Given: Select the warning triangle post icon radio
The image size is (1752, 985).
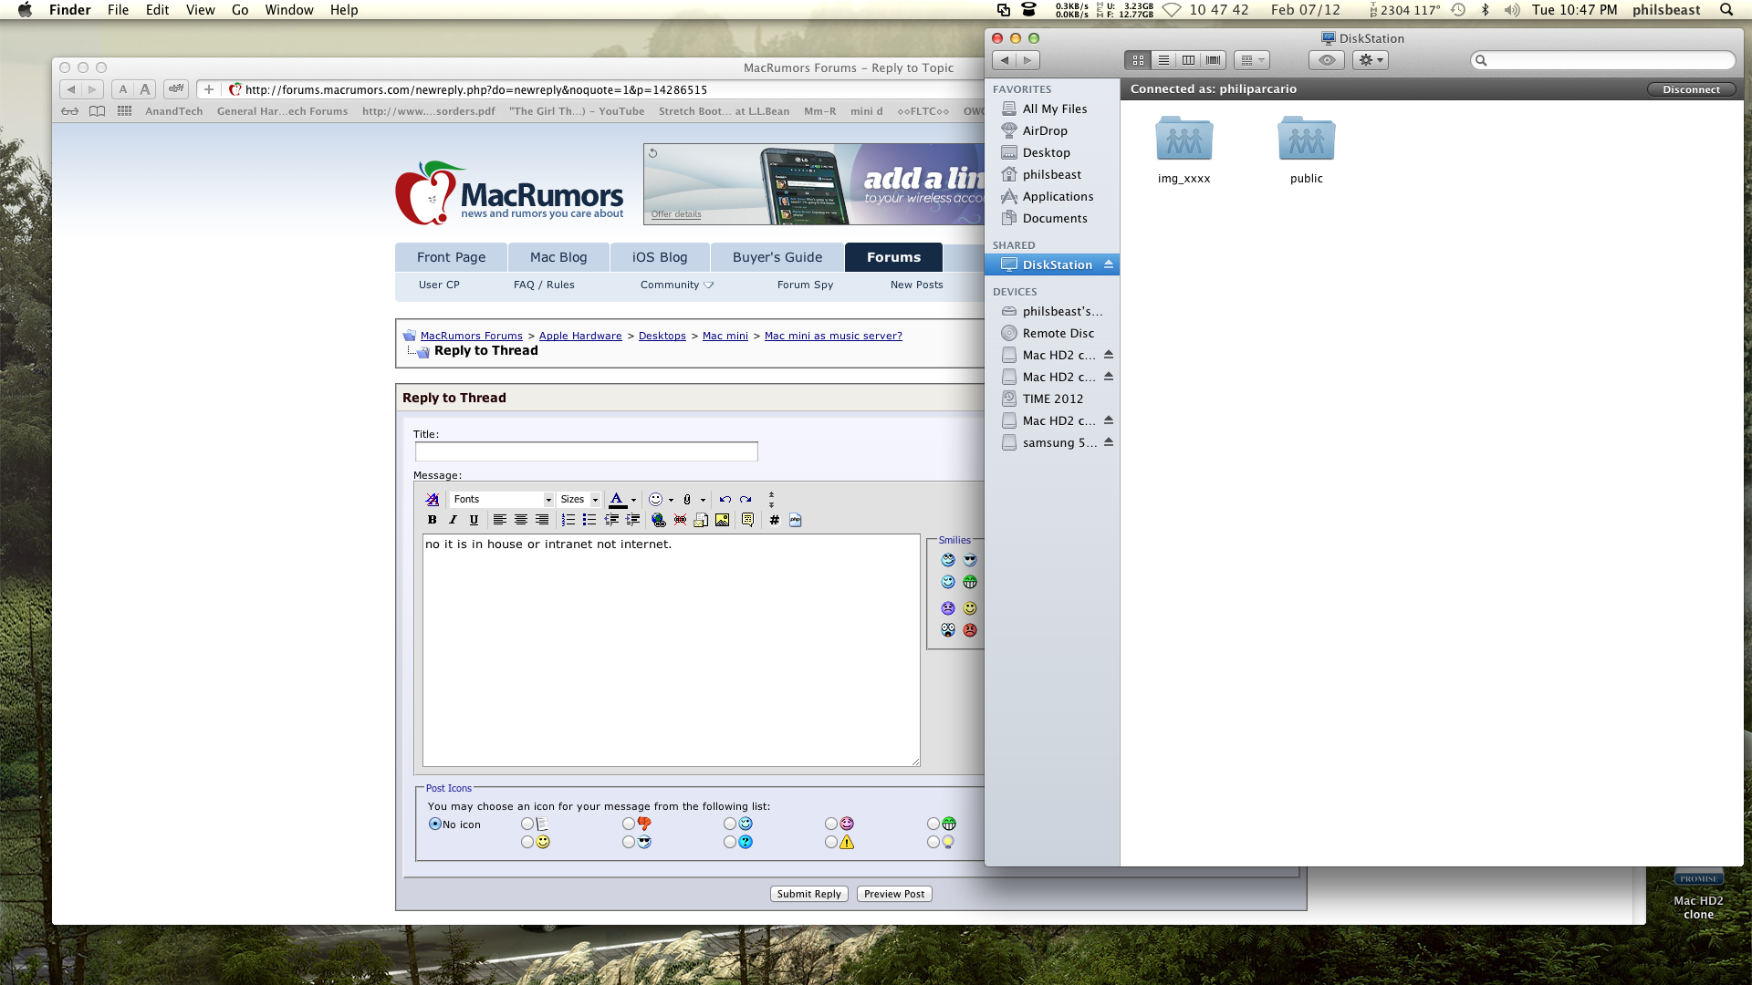Looking at the screenshot, I should [831, 842].
